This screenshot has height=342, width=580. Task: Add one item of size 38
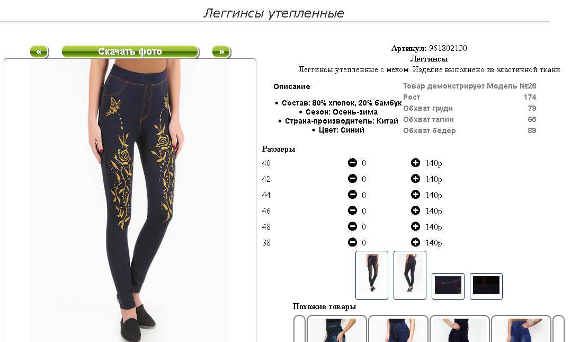point(415,242)
